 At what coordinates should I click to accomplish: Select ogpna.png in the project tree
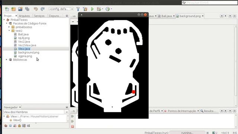coord(25,56)
